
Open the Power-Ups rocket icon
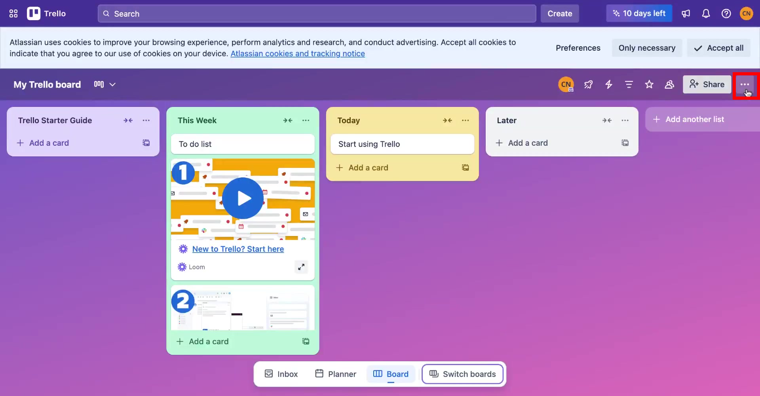588,84
